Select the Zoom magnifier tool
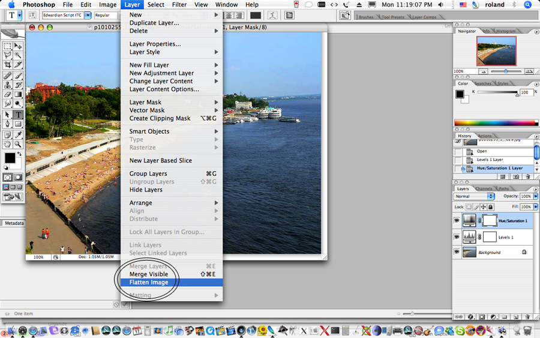The height and width of the screenshot is (338, 540). [19, 144]
